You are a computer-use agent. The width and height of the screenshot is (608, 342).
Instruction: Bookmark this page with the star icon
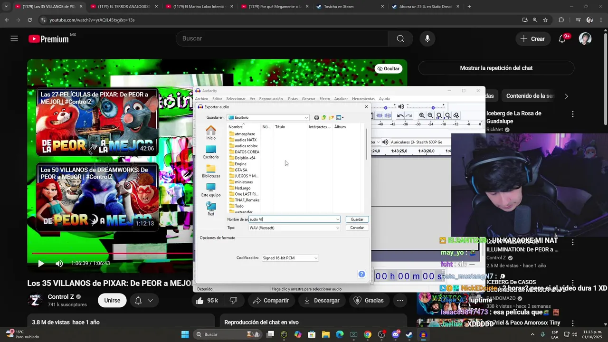coord(545,20)
